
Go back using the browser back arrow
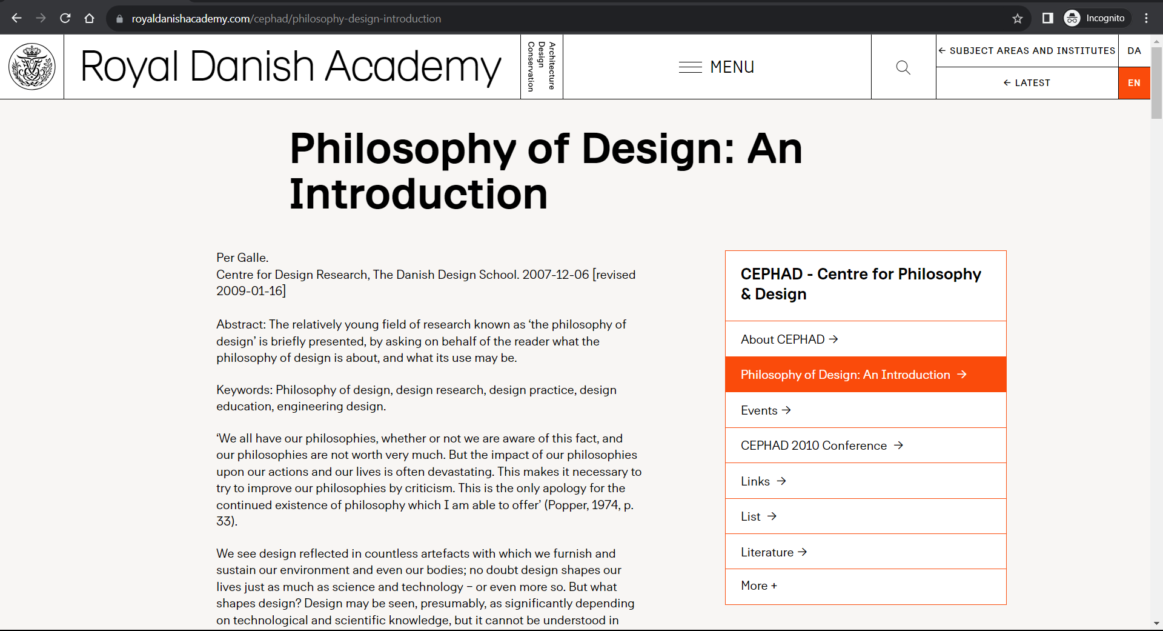[16, 18]
